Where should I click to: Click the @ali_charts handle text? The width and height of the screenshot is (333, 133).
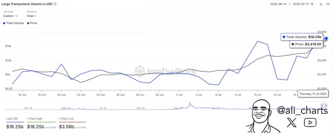(x=302, y=110)
